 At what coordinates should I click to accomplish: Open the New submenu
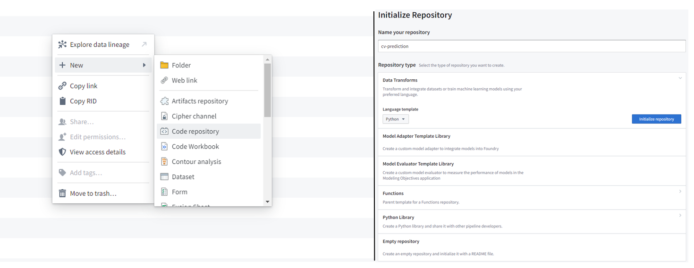pyautogui.click(x=103, y=65)
